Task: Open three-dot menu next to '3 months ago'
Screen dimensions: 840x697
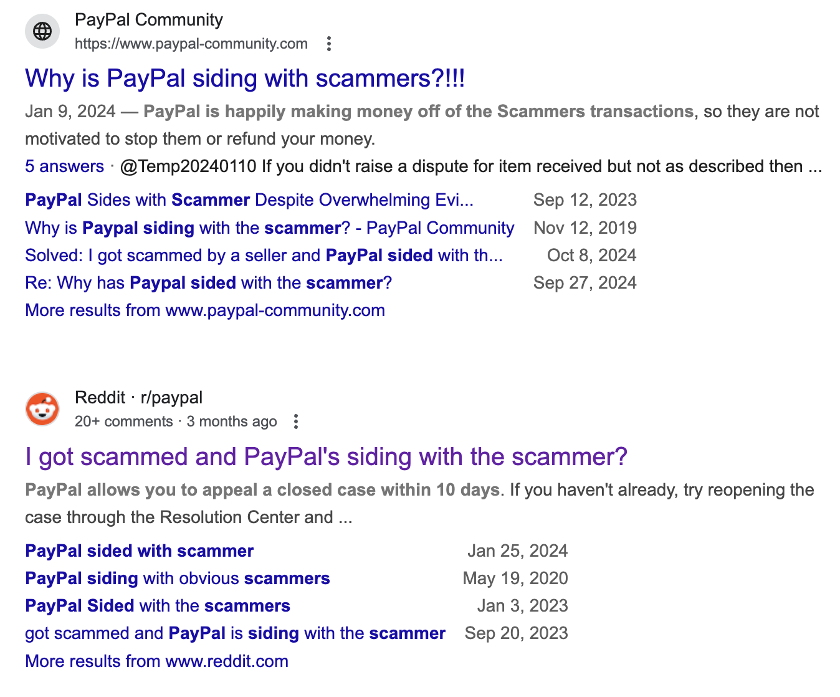Action: pos(296,421)
